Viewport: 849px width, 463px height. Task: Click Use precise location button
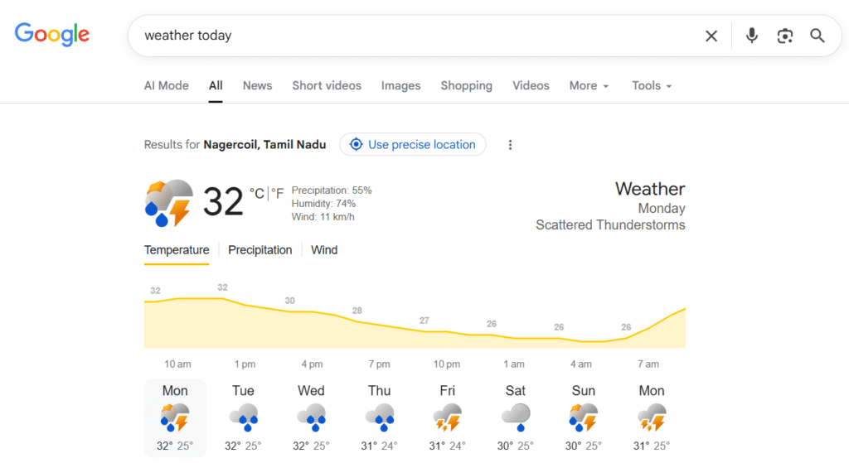tap(414, 145)
